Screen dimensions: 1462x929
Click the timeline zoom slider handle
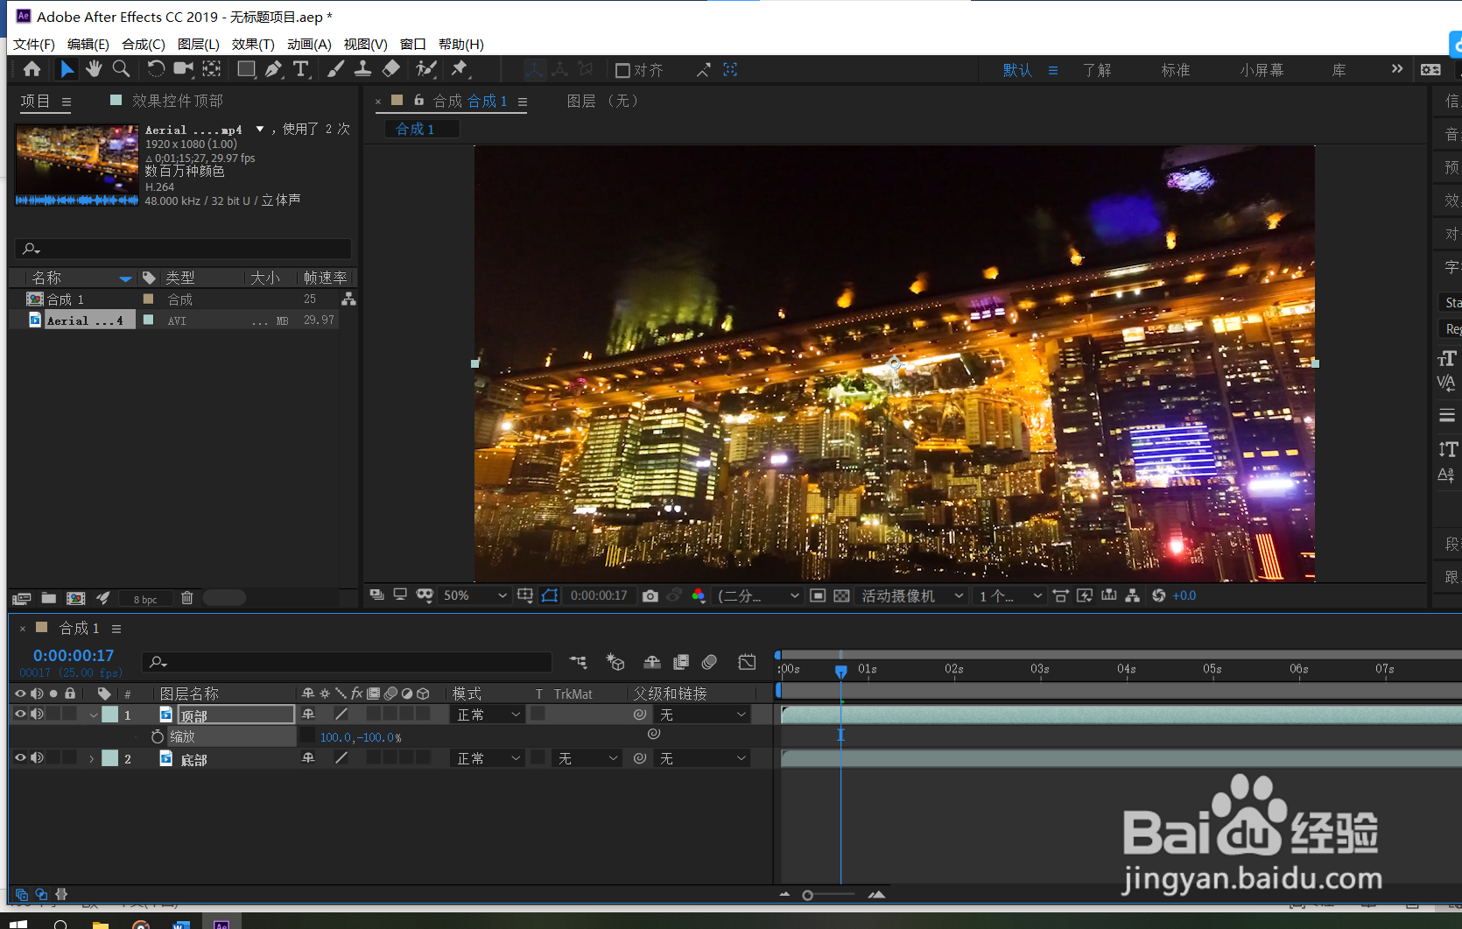pyautogui.click(x=807, y=895)
